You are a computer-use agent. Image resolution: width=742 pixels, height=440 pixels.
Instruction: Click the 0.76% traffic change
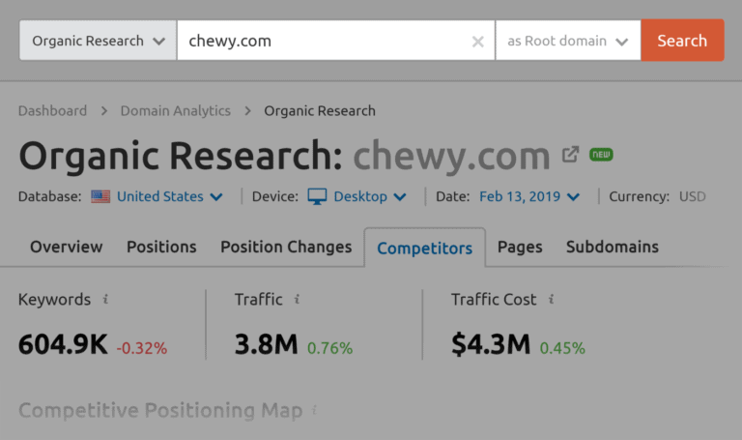coord(329,348)
